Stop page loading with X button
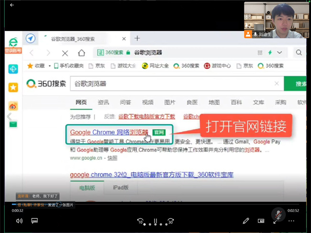The height and width of the screenshot is (233, 311). pyautogui.click(x=65, y=53)
